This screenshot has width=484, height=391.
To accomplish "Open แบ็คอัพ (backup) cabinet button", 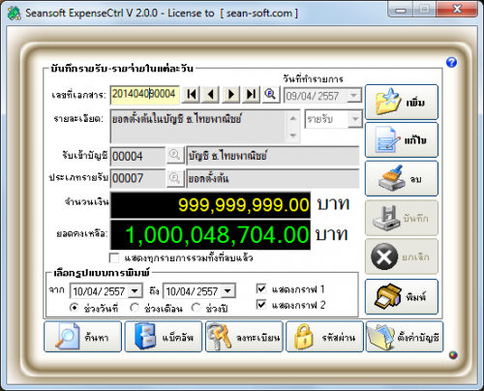I will pos(164,337).
